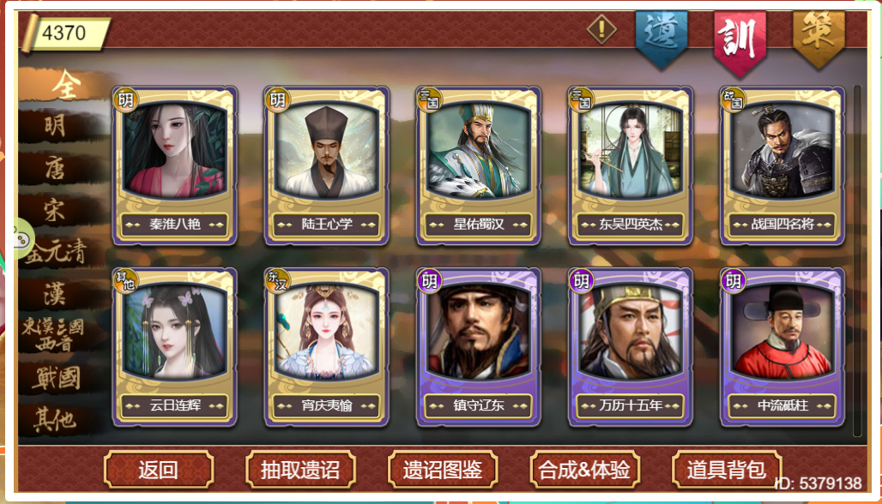Choose the 万历十五年 purple card
This screenshot has width=882, height=504.
click(630, 347)
